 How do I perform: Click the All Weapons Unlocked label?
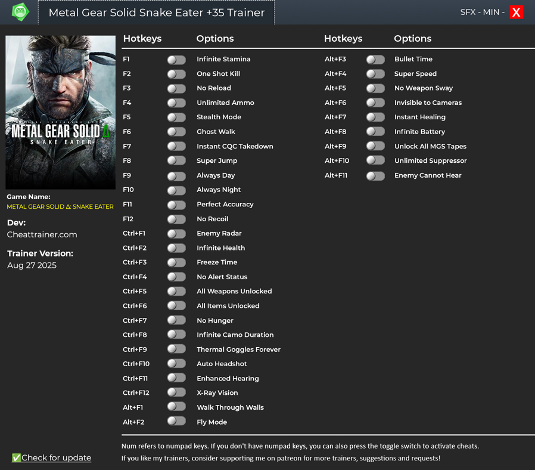click(234, 291)
